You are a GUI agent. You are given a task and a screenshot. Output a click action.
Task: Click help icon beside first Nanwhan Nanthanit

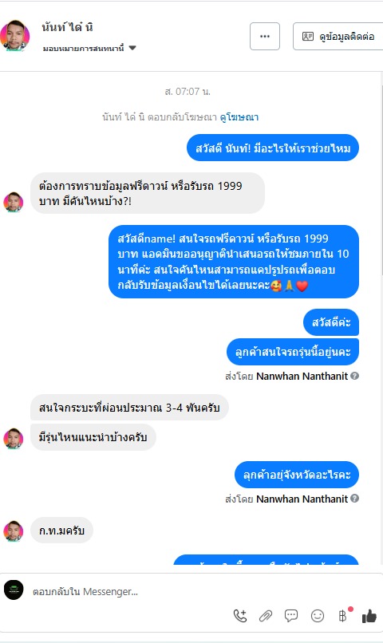pos(355,376)
